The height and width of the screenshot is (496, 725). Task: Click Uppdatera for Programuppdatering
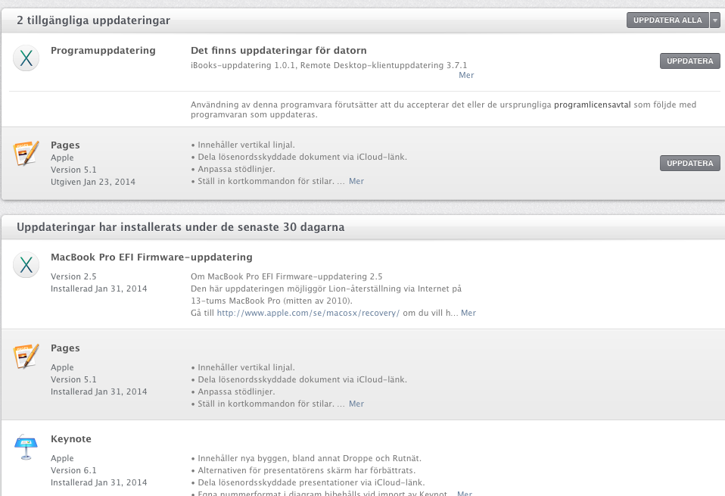coord(690,61)
